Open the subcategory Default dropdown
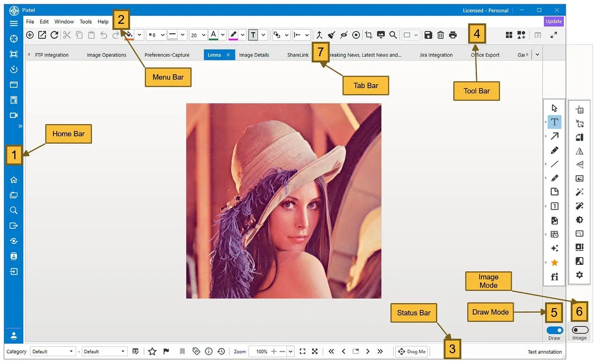This screenshot has height=364, width=594. pyautogui.click(x=104, y=352)
